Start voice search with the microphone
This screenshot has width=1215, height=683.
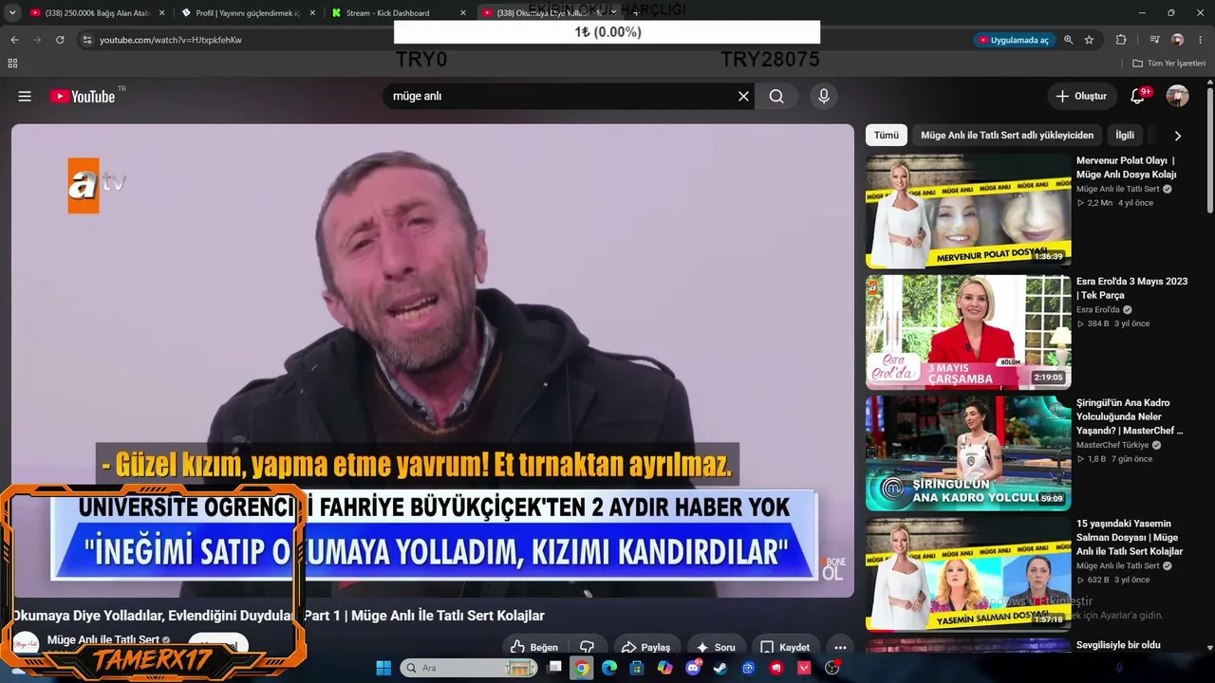tap(824, 96)
